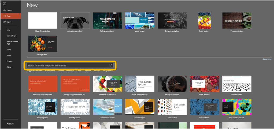
Task: Search suggested term Infographics
Action: point(108,71)
